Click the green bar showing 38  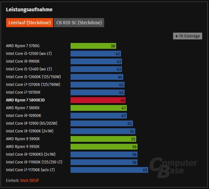(x=93, y=46)
